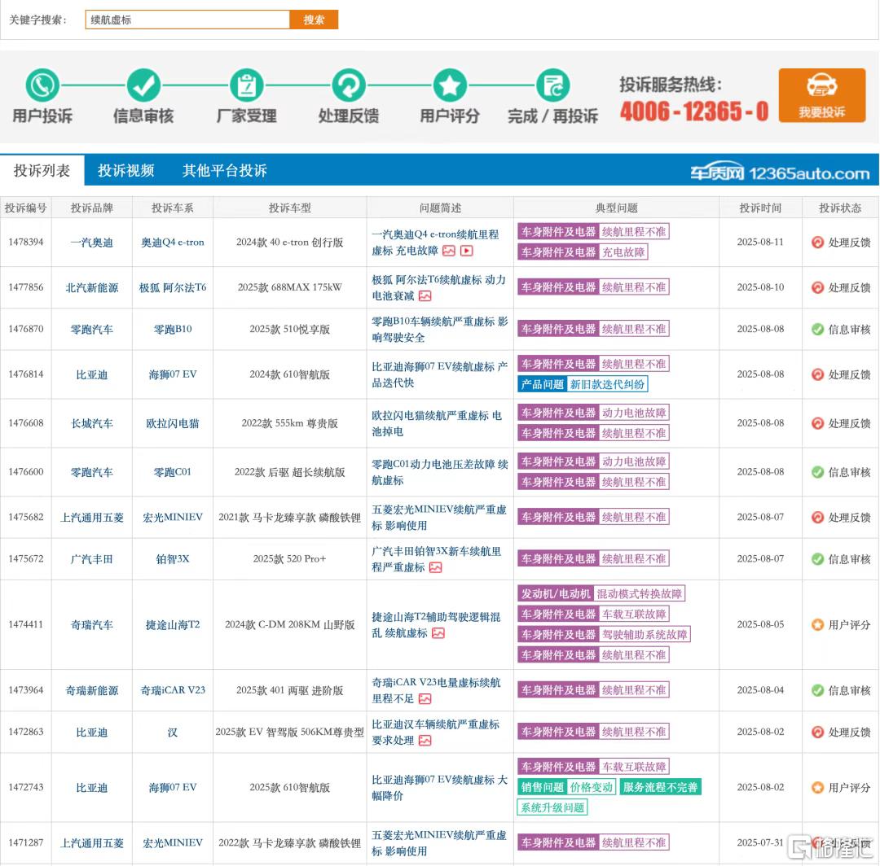880x866 pixels.
Task: Open series link 铂智3X
Action: (172, 559)
